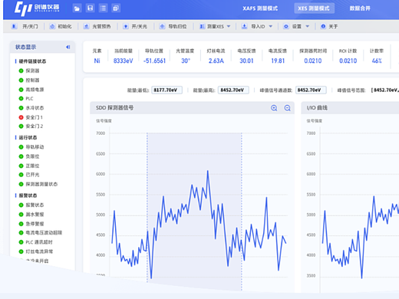Screen dimensions: 399x299
Task: Click the green 导轨移动 status indicator
Action: (x=21, y=147)
